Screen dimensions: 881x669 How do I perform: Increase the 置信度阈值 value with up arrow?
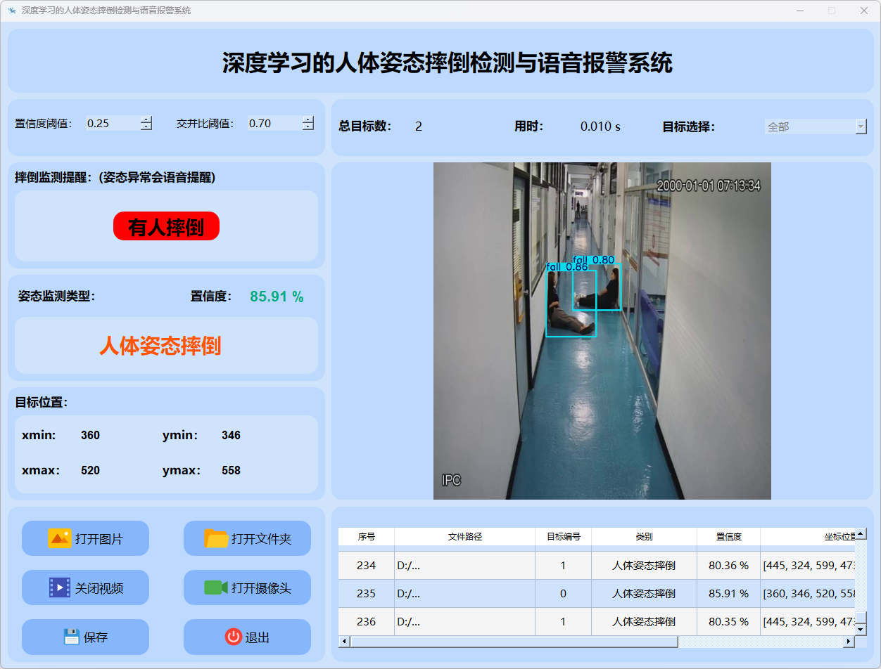[x=146, y=119]
